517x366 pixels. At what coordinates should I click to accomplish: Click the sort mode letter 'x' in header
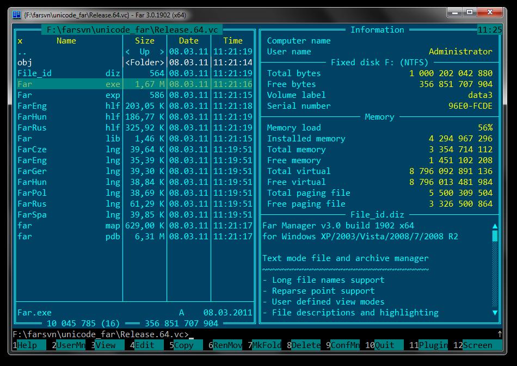point(20,41)
